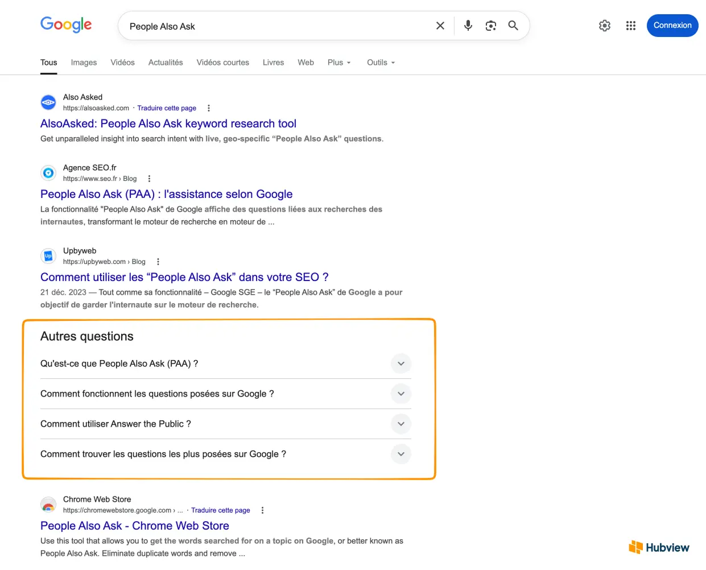Click into the search input field
This screenshot has height=570, width=706.
(279, 26)
